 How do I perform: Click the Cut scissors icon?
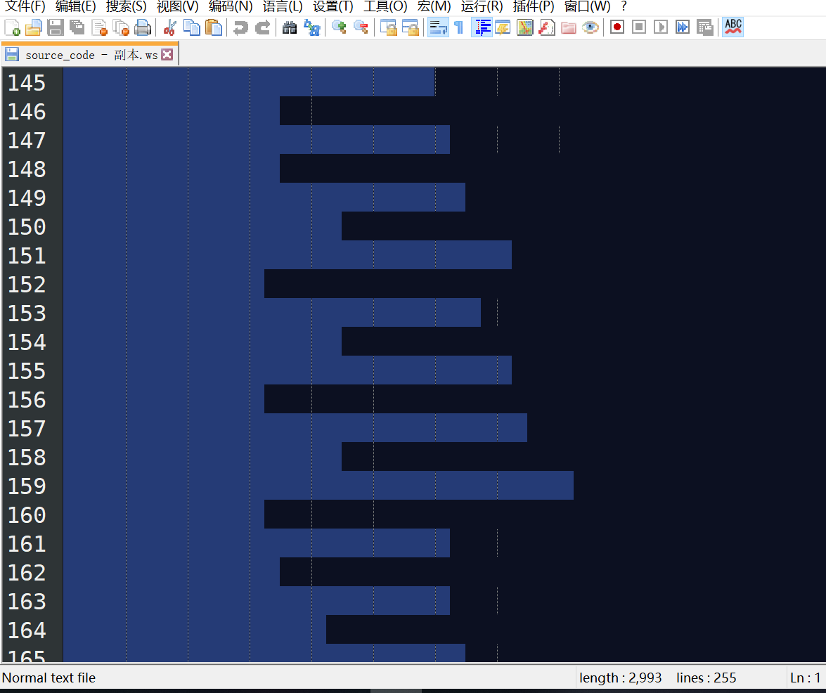pyautogui.click(x=169, y=27)
